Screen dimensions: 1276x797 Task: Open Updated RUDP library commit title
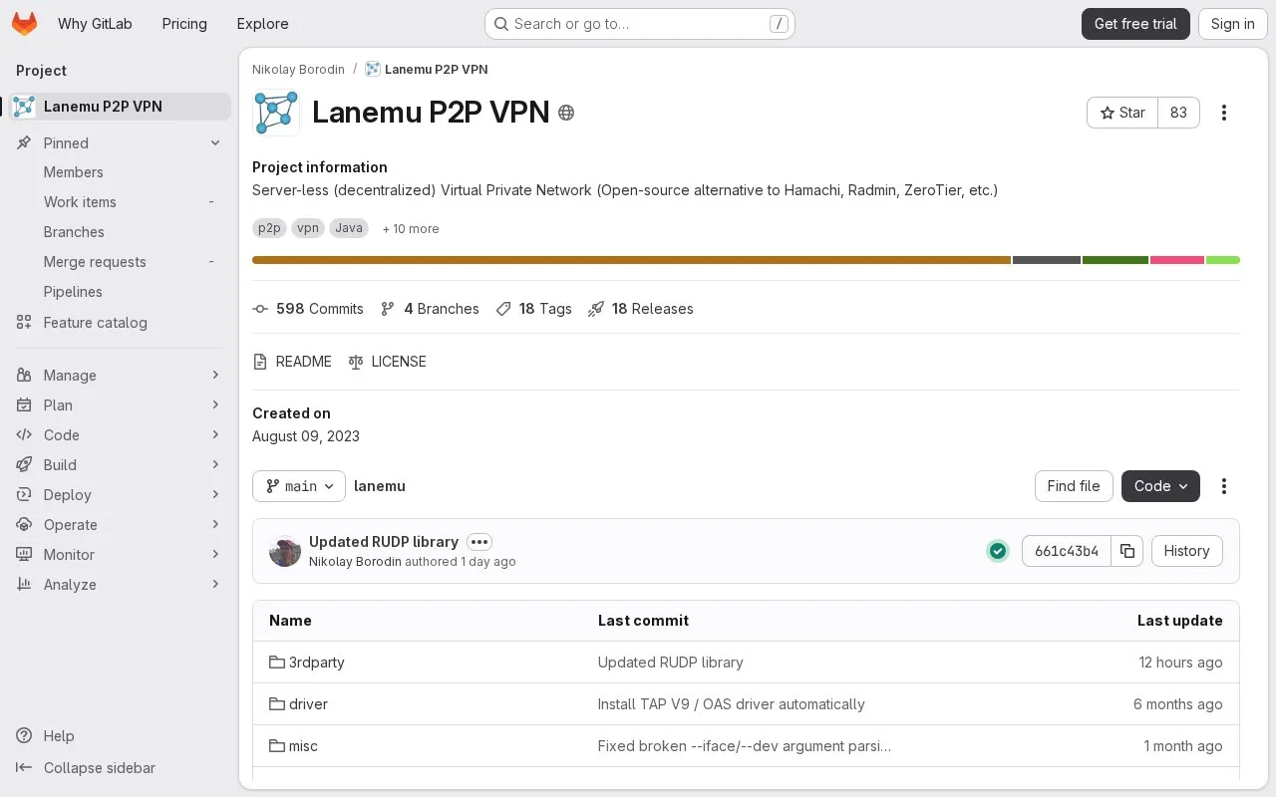[x=384, y=542]
